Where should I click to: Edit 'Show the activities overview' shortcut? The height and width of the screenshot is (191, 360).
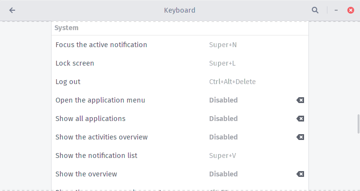[x=180, y=137]
